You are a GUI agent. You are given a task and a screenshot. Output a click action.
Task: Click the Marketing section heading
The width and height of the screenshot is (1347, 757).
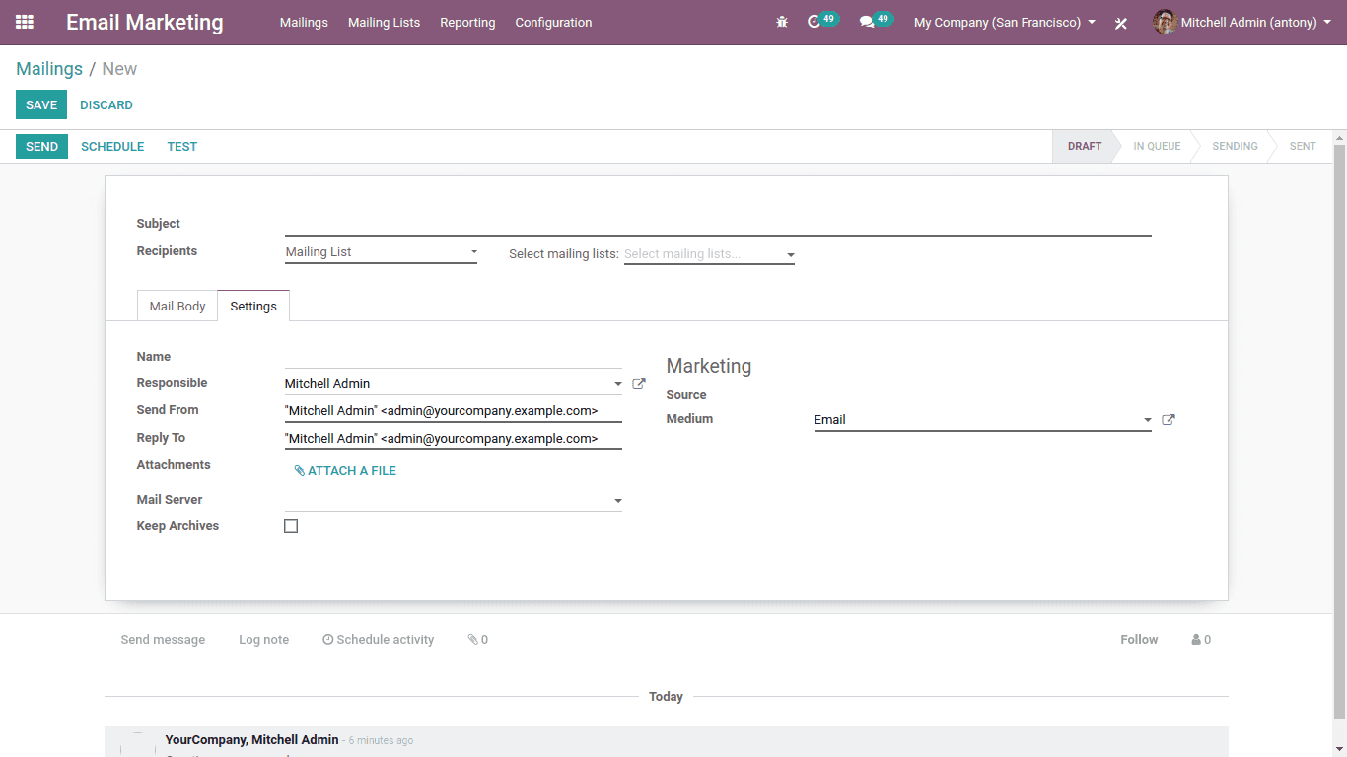click(709, 366)
